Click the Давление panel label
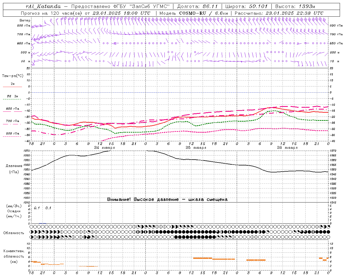 click(x=14, y=166)
